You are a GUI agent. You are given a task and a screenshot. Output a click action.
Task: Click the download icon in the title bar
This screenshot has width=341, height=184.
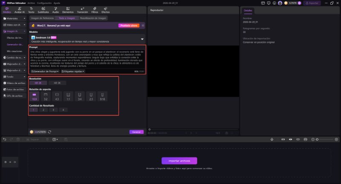(274, 3)
